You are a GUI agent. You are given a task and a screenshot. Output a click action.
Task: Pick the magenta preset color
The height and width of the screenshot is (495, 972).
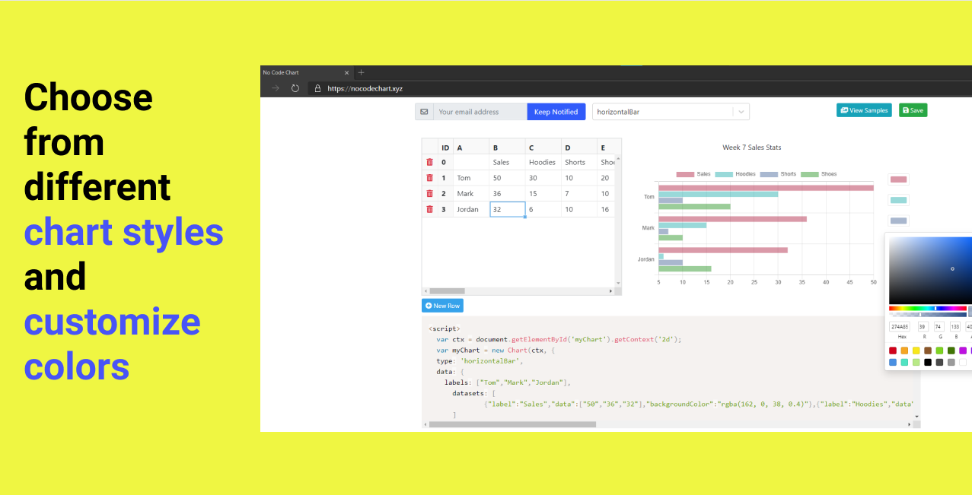(x=963, y=351)
